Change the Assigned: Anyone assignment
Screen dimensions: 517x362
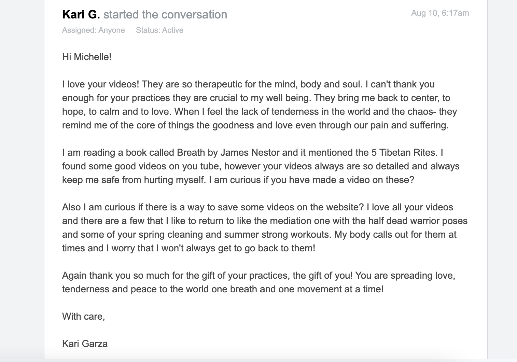[93, 30]
